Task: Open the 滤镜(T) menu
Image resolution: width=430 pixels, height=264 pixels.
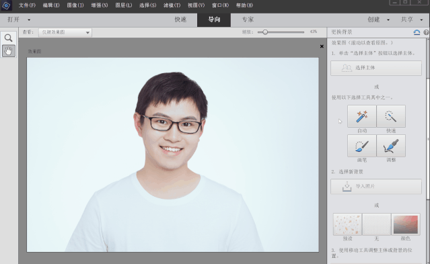Action: pyautogui.click(x=172, y=5)
